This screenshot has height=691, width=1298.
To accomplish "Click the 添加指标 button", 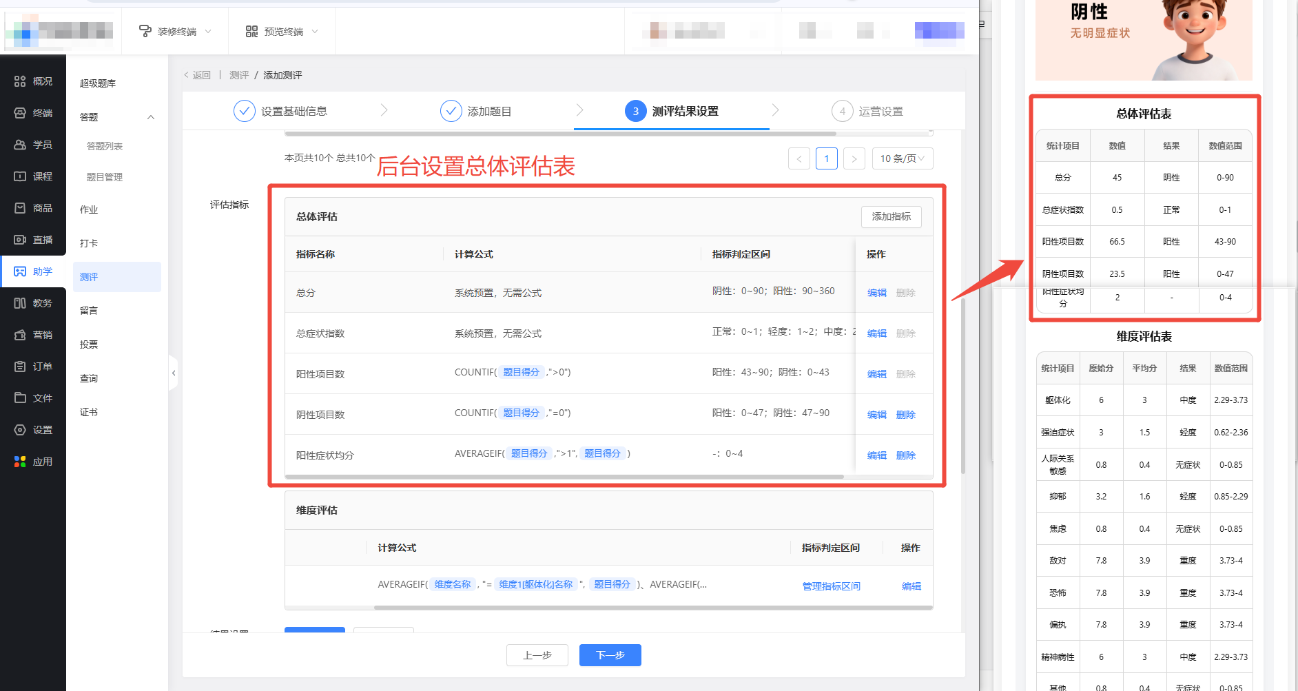I will coord(891,216).
